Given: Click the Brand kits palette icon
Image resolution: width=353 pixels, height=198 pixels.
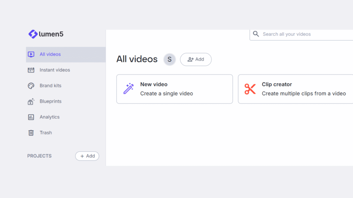Looking at the screenshot, I should (31, 86).
